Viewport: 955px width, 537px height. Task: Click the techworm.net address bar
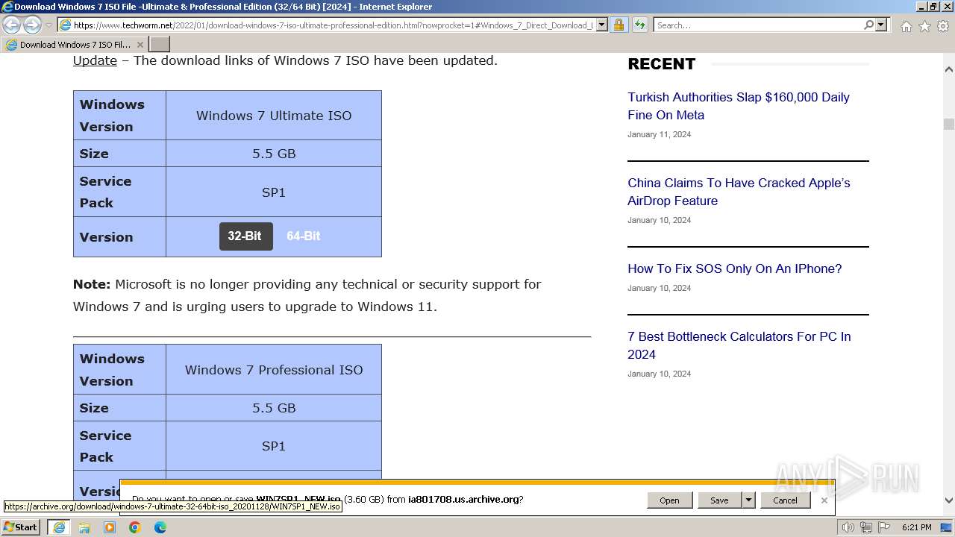pyautogui.click(x=333, y=25)
